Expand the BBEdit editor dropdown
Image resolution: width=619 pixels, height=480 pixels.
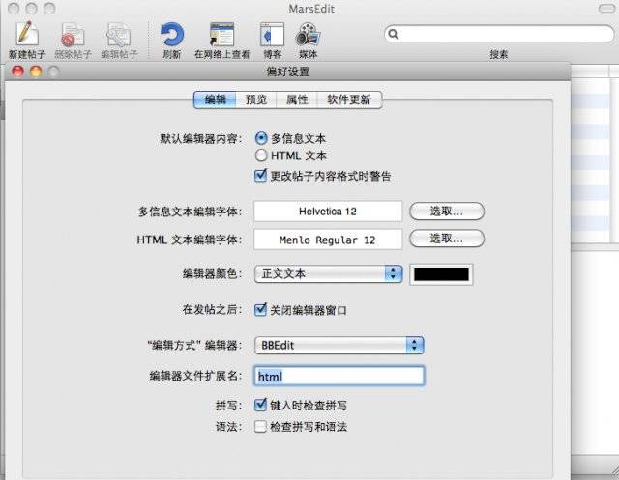coord(339,345)
